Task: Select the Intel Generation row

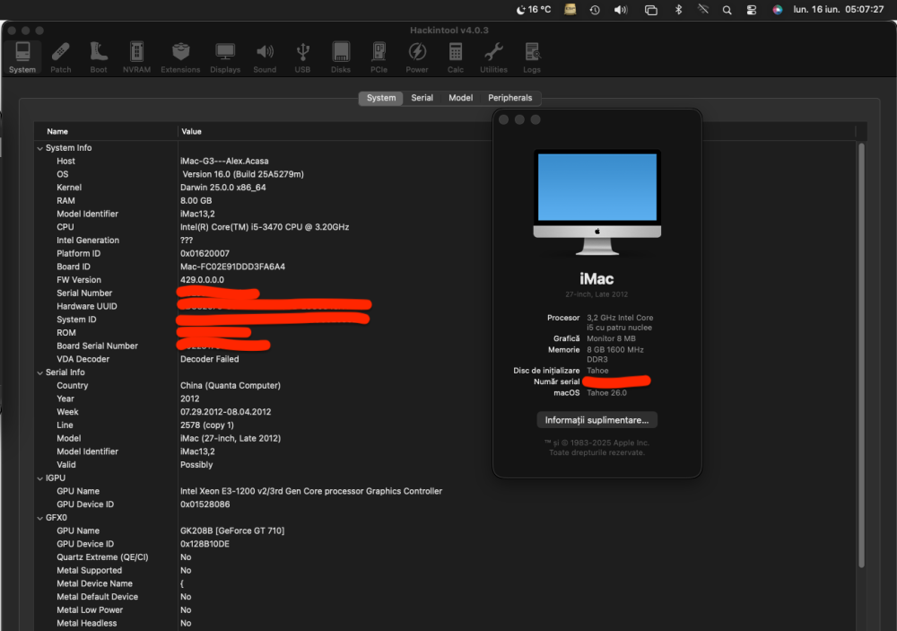Action: pos(445,241)
